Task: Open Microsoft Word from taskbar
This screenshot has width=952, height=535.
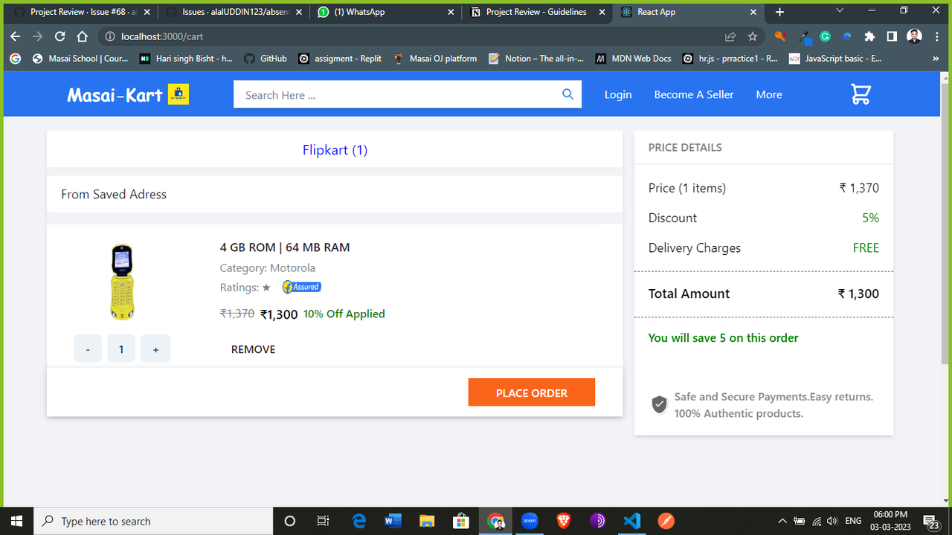Action: [393, 521]
